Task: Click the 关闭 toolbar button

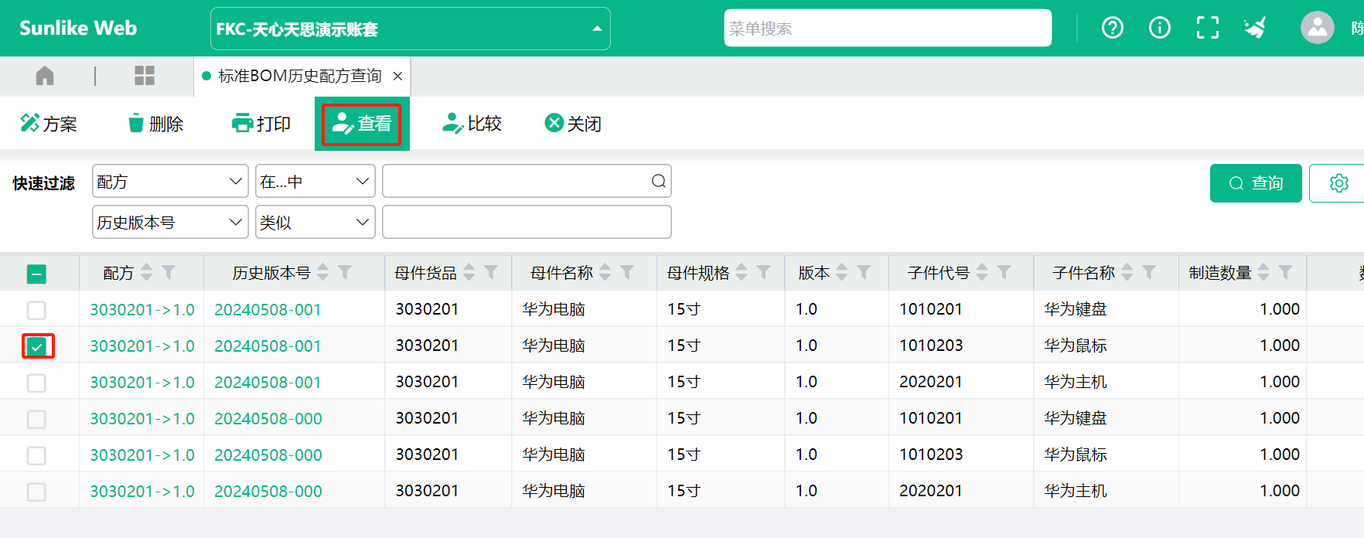Action: tap(573, 123)
